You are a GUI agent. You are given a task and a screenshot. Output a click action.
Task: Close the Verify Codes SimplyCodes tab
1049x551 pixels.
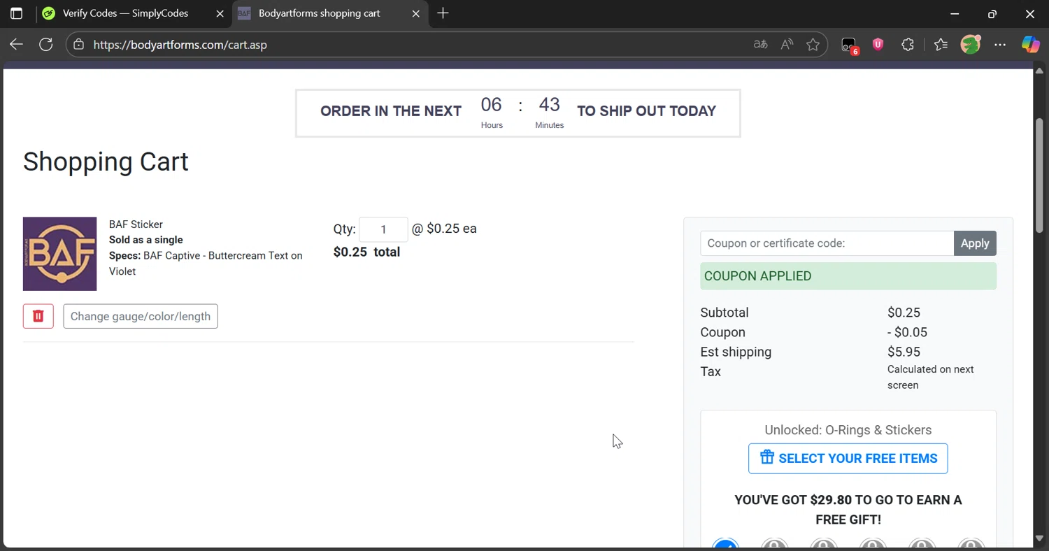pos(220,13)
